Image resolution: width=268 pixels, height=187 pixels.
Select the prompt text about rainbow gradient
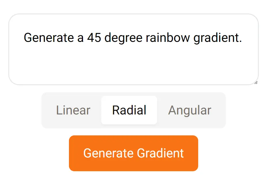pyautogui.click(x=133, y=38)
